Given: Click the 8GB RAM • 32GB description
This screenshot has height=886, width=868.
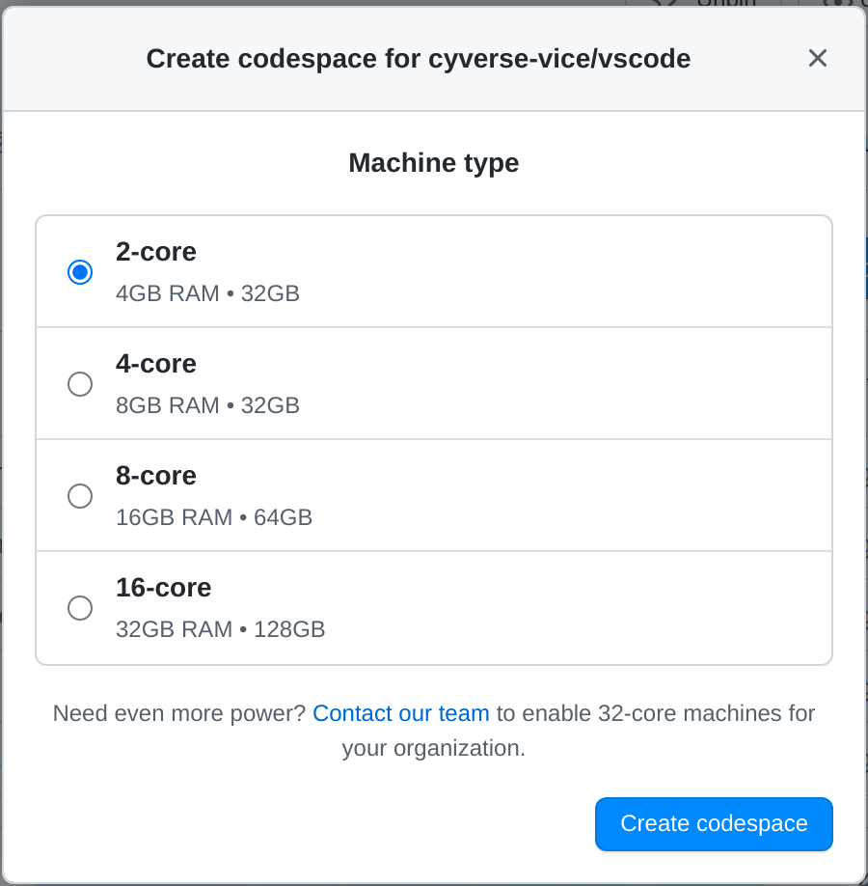Looking at the screenshot, I should [x=207, y=405].
